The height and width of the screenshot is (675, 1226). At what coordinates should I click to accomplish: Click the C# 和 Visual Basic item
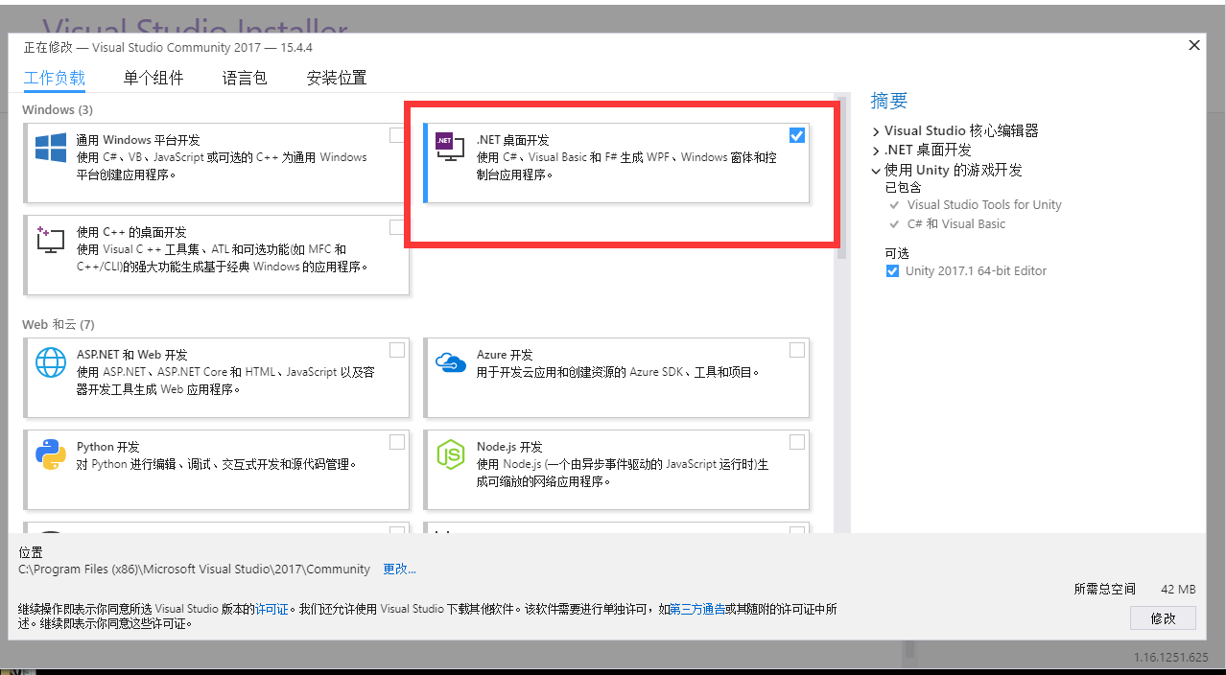(x=956, y=224)
